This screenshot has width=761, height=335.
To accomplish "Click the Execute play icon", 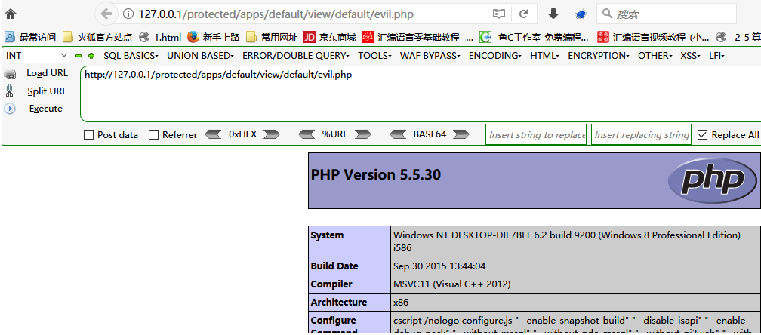I will coord(9,109).
